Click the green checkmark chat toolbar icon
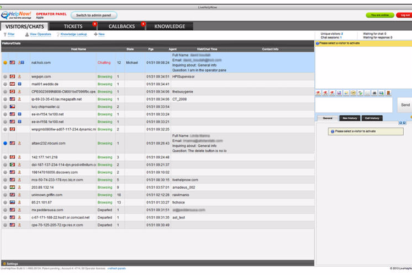 click(360, 93)
